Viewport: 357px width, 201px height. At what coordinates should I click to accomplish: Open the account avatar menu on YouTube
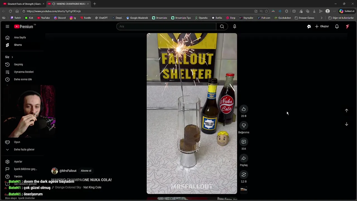coord(348,27)
